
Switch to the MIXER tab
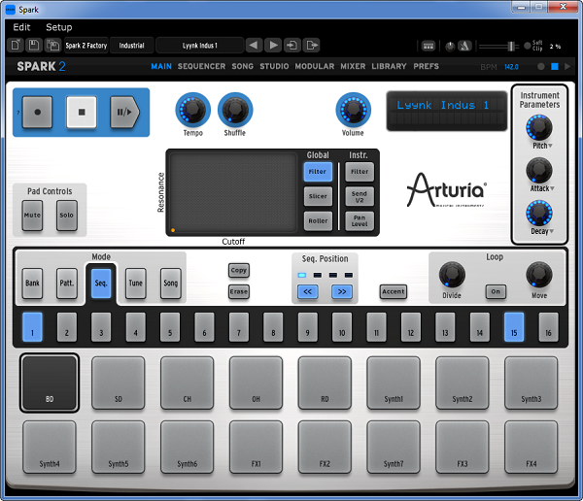[353, 67]
